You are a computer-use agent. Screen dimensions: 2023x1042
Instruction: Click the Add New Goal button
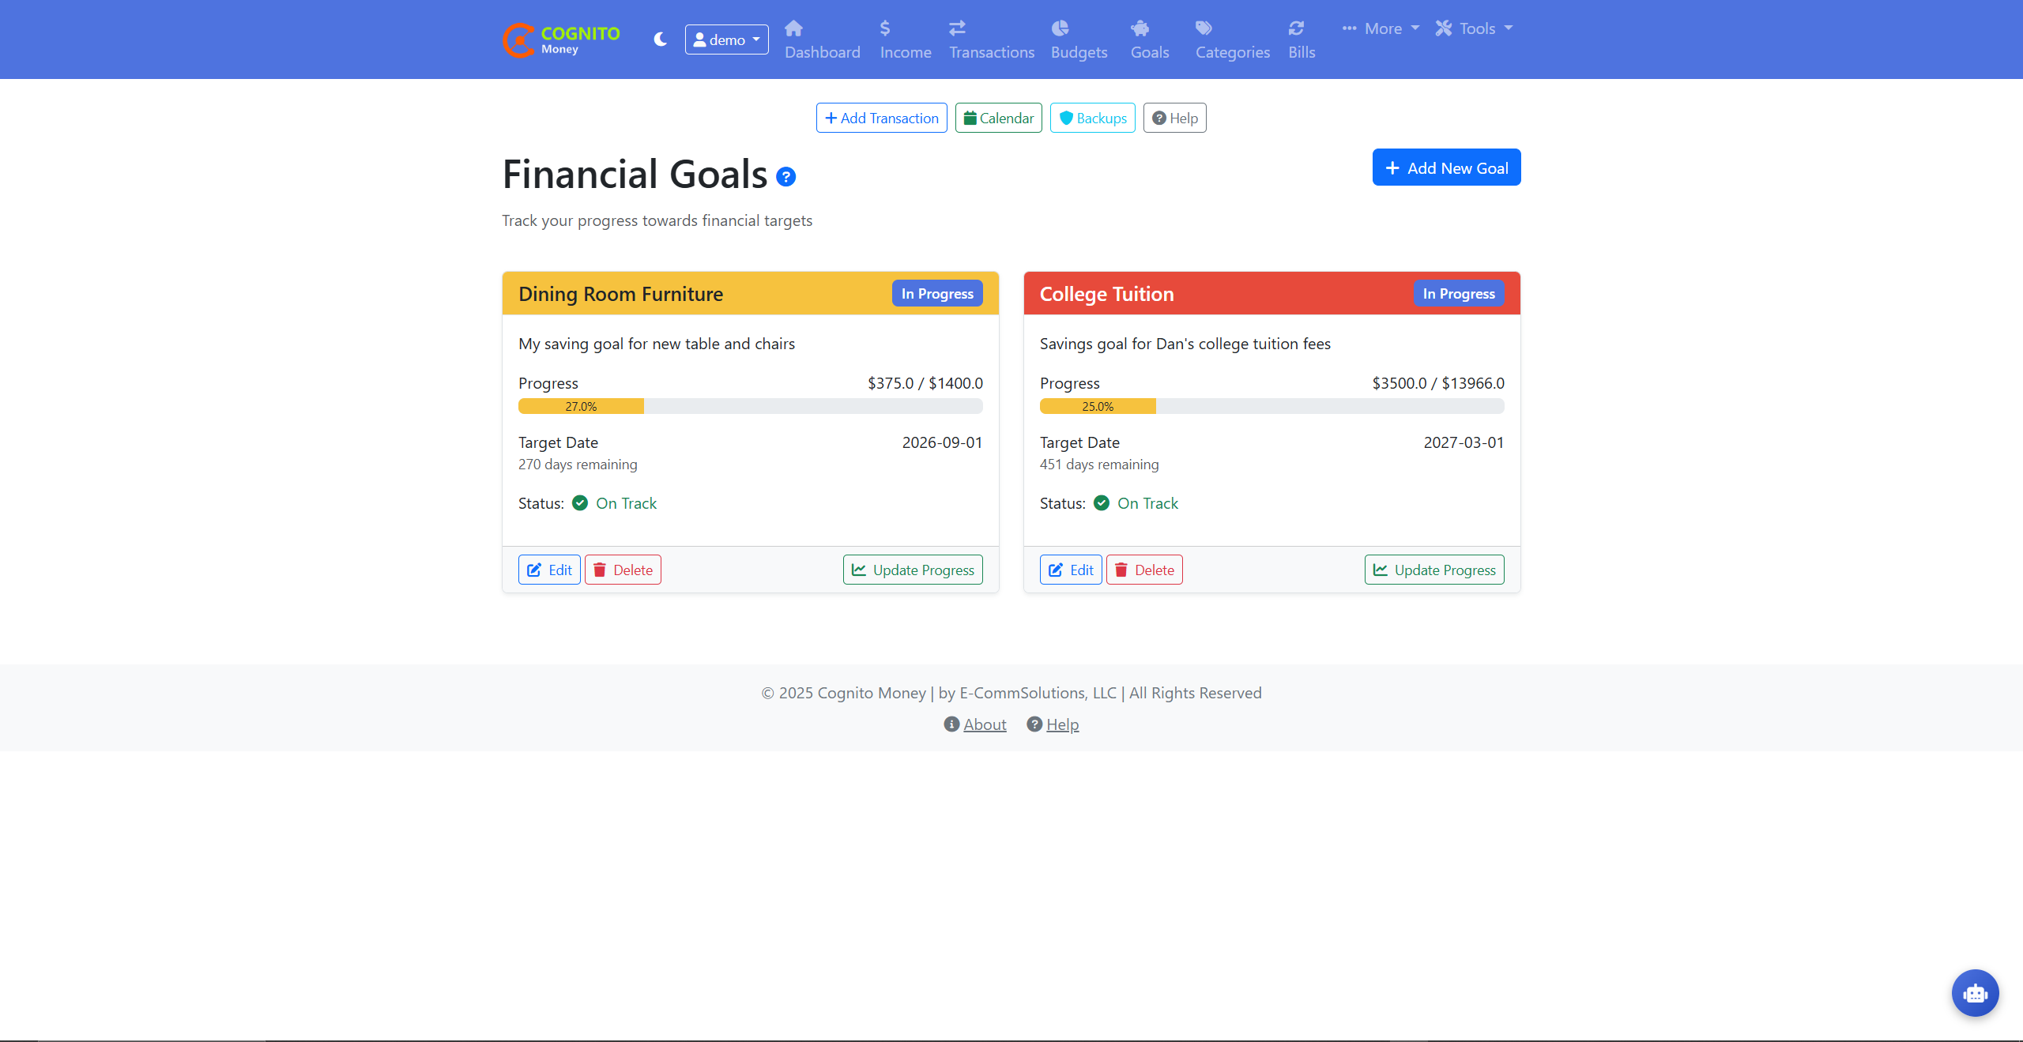(1445, 167)
